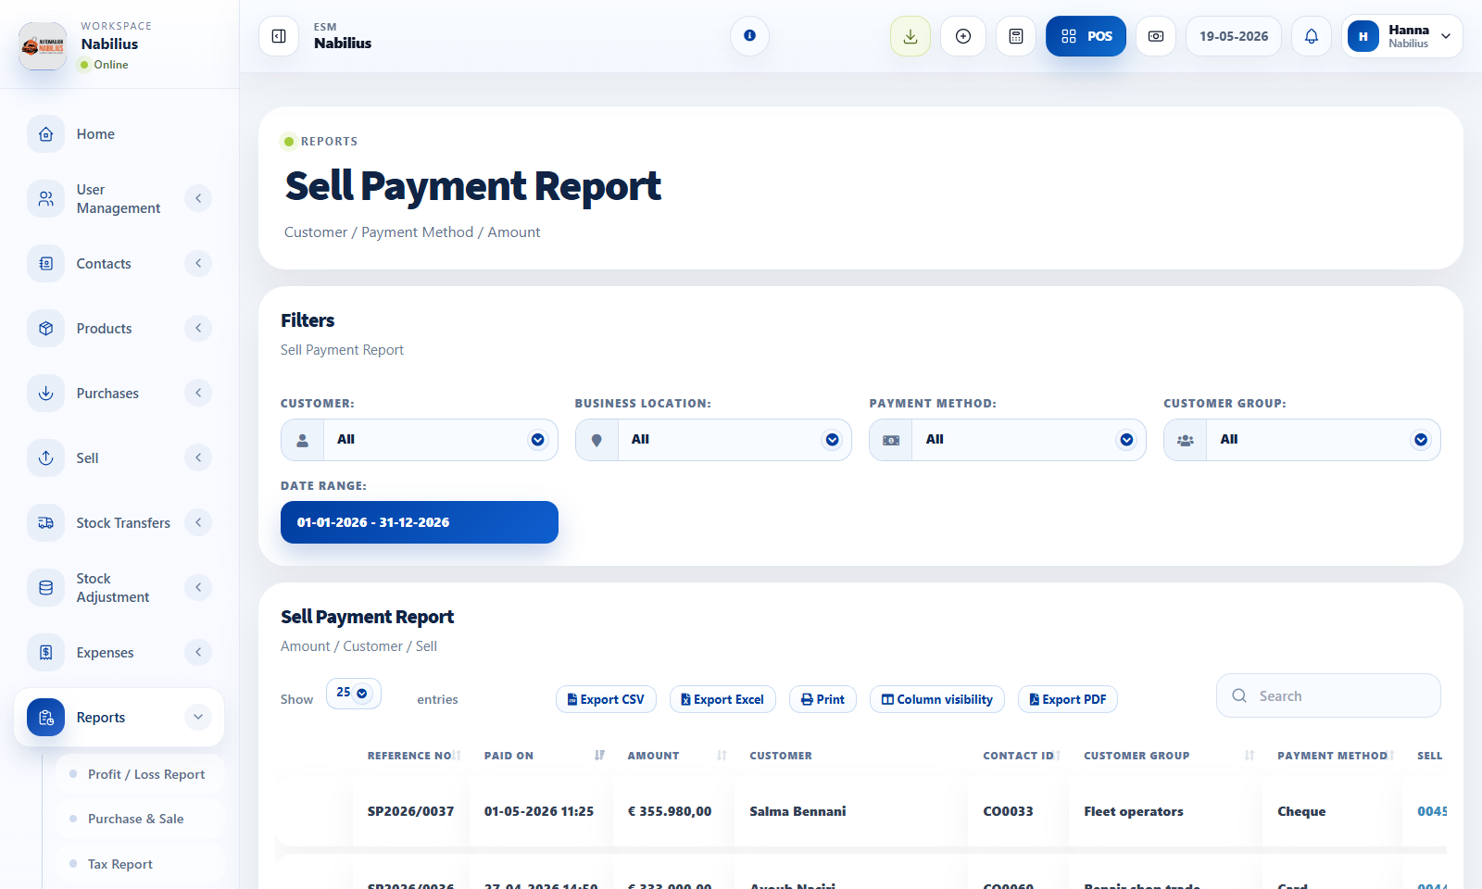Change the show entries count dropdown
1482x889 pixels.
(x=353, y=693)
